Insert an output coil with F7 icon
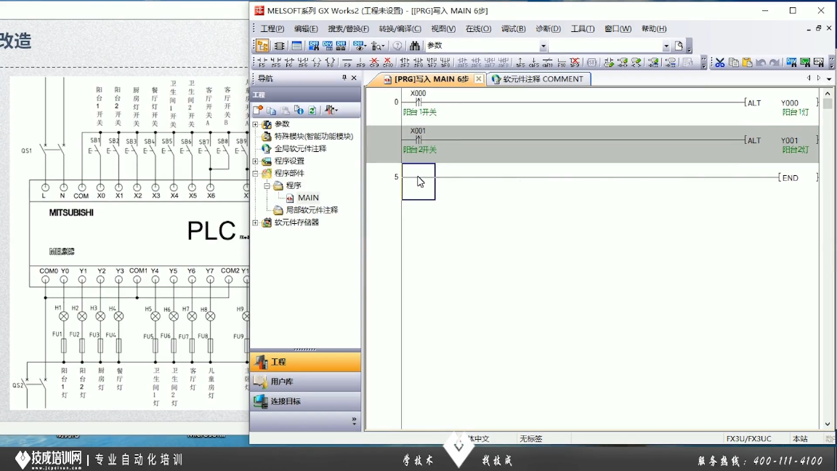This screenshot has height=471, width=837. click(x=317, y=63)
